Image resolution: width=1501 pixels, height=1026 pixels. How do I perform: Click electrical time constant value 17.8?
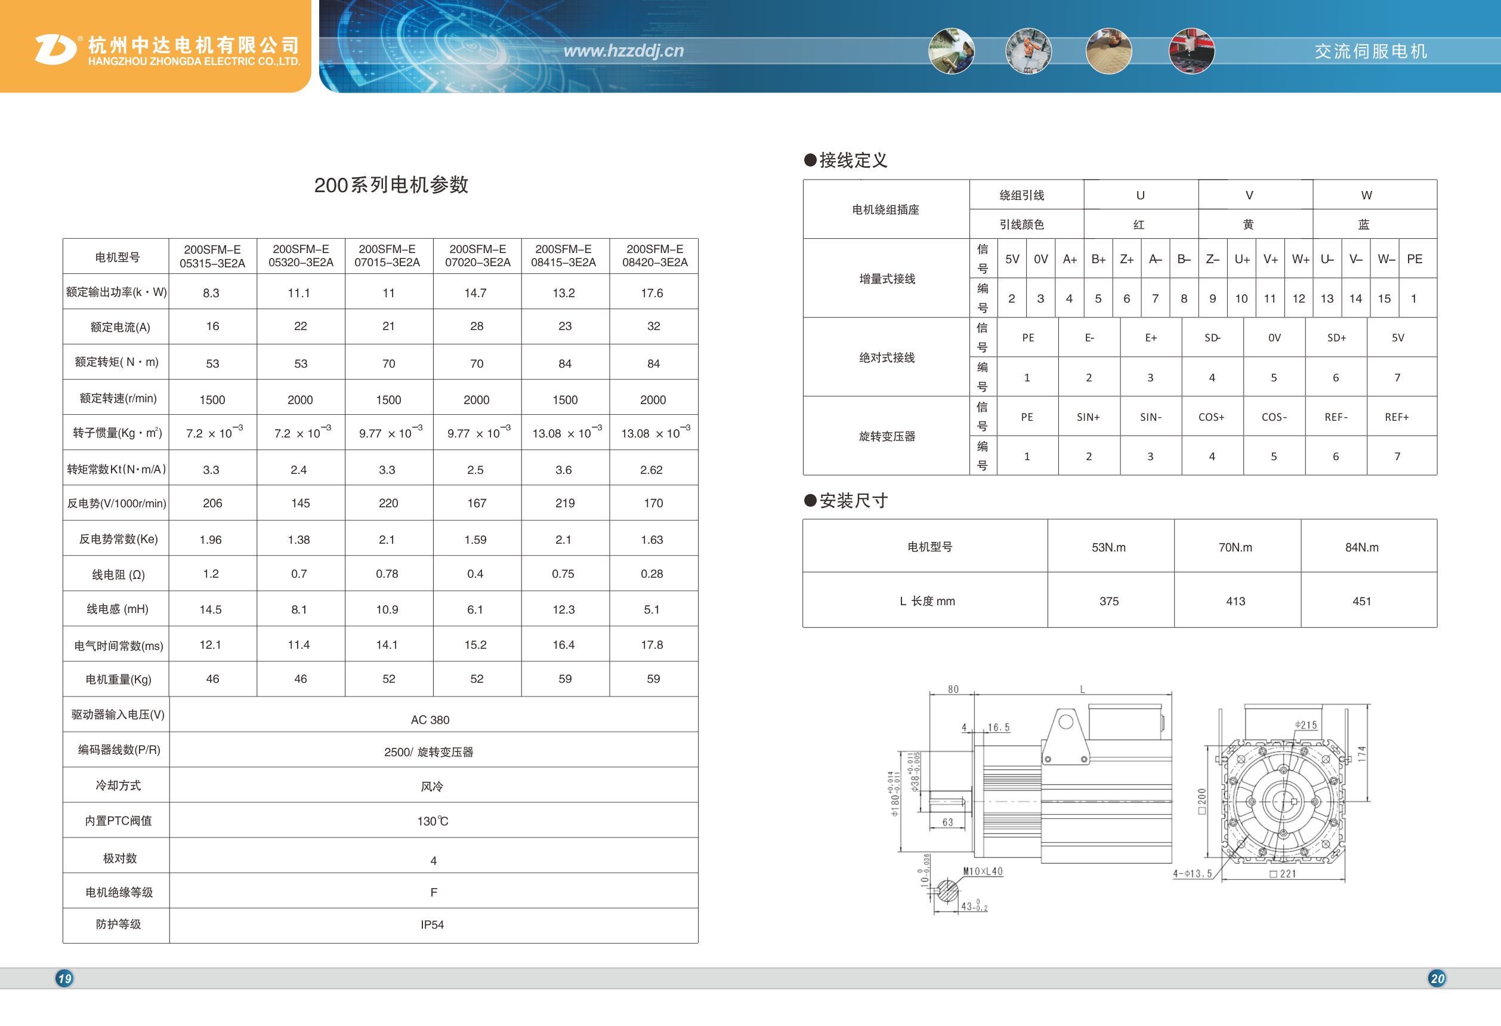(651, 645)
